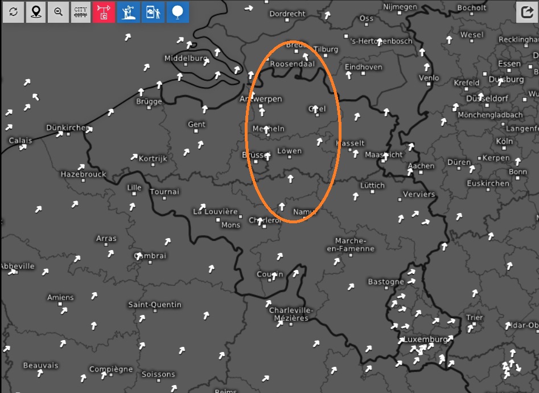Click the location pin icon
Viewport: 539px width, 393px height.
pos(36,12)
